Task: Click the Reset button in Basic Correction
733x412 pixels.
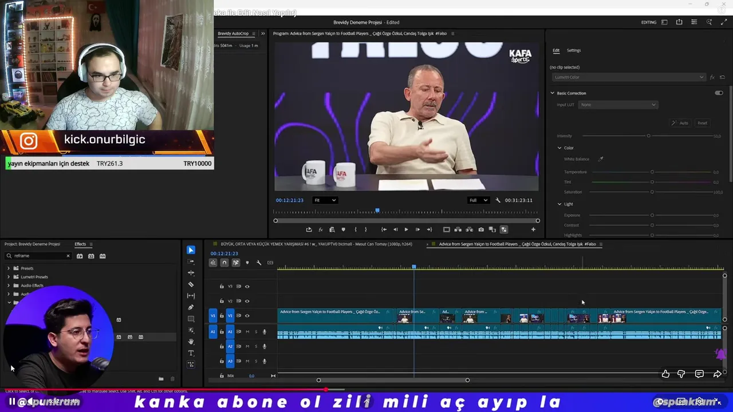Action: pos(702,123)
